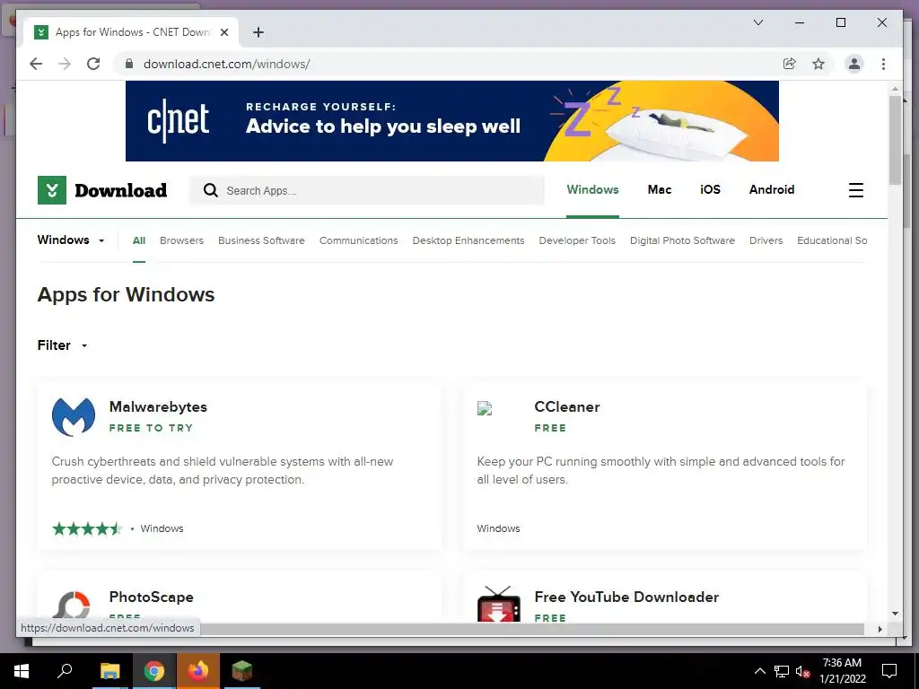Screen dimensions: 919x689
Task: Select the Windows platform tab
Action: point(592,190)
